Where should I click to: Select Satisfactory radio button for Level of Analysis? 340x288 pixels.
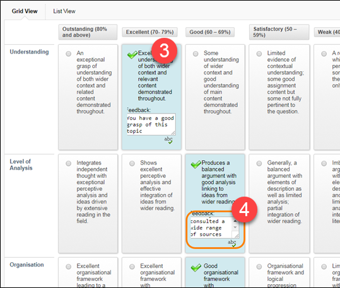(259, 163)
